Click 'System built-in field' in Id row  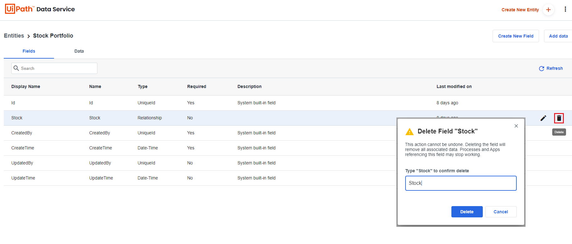[x=256, y=103]
